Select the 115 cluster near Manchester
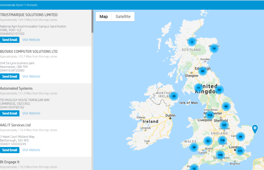The width and height of the screenshot is (264, 170). coord(210,115)
